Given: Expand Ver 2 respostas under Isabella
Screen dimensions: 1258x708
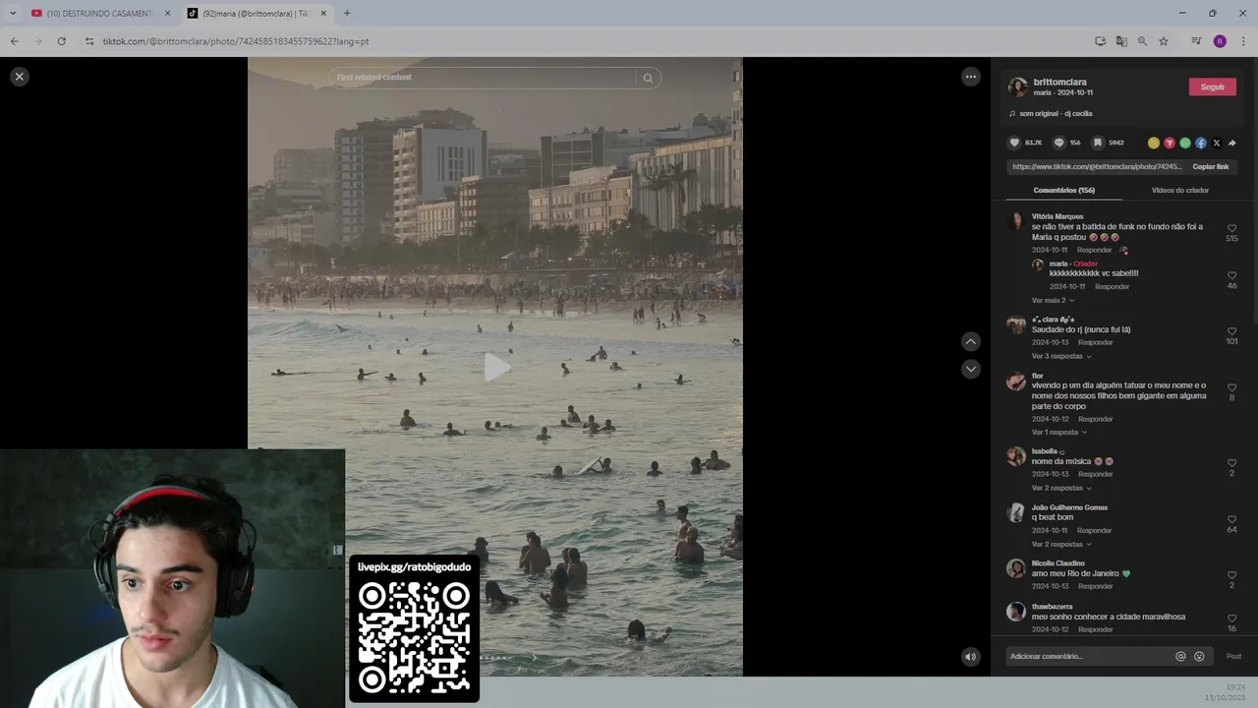Looking at the screenshot, I should 1060,489.
